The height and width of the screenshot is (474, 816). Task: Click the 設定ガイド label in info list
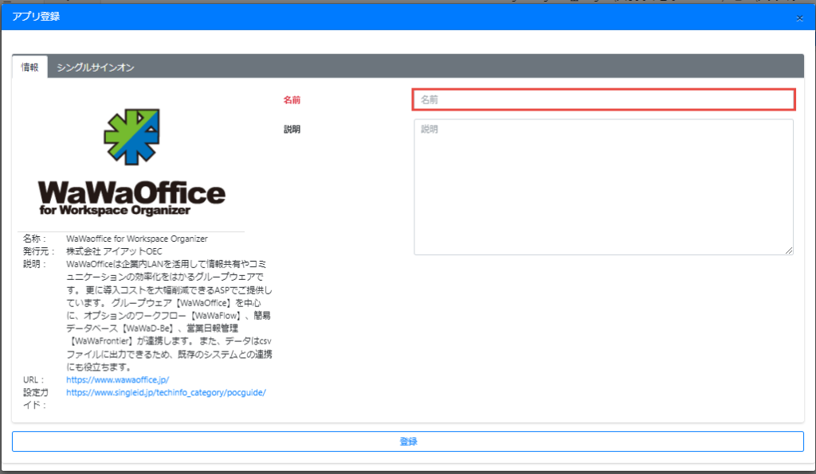click(x=35, y=398)
